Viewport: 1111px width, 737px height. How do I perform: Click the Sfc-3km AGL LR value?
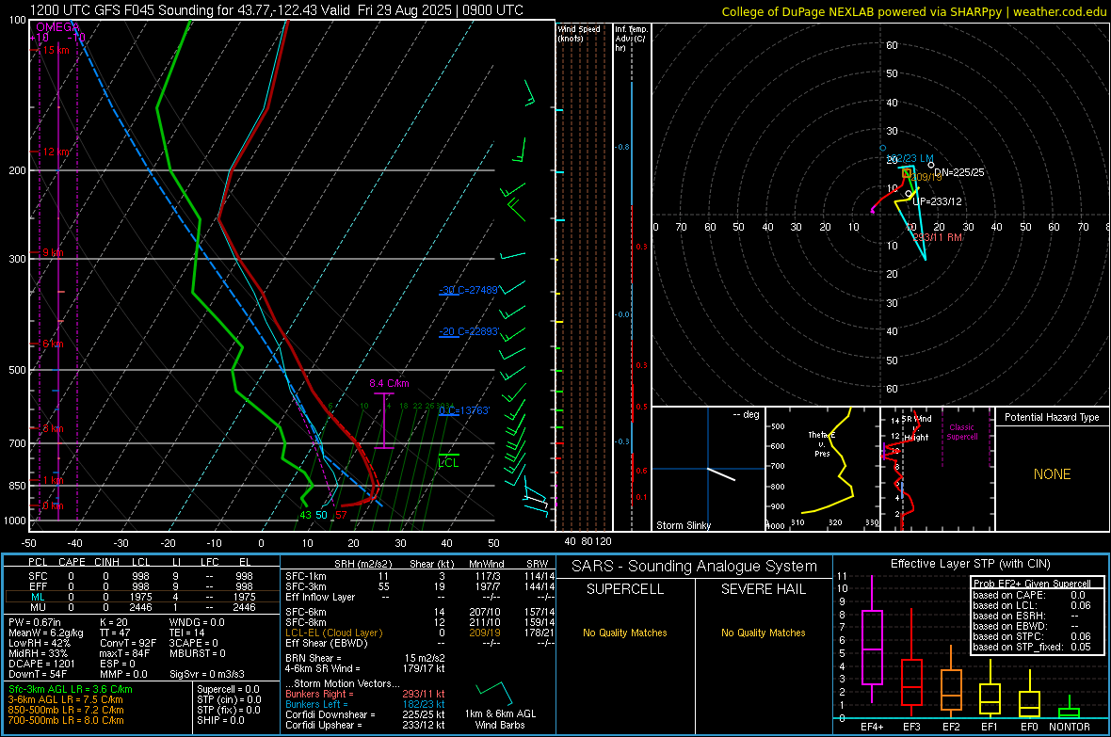click(x=71, y=689)
